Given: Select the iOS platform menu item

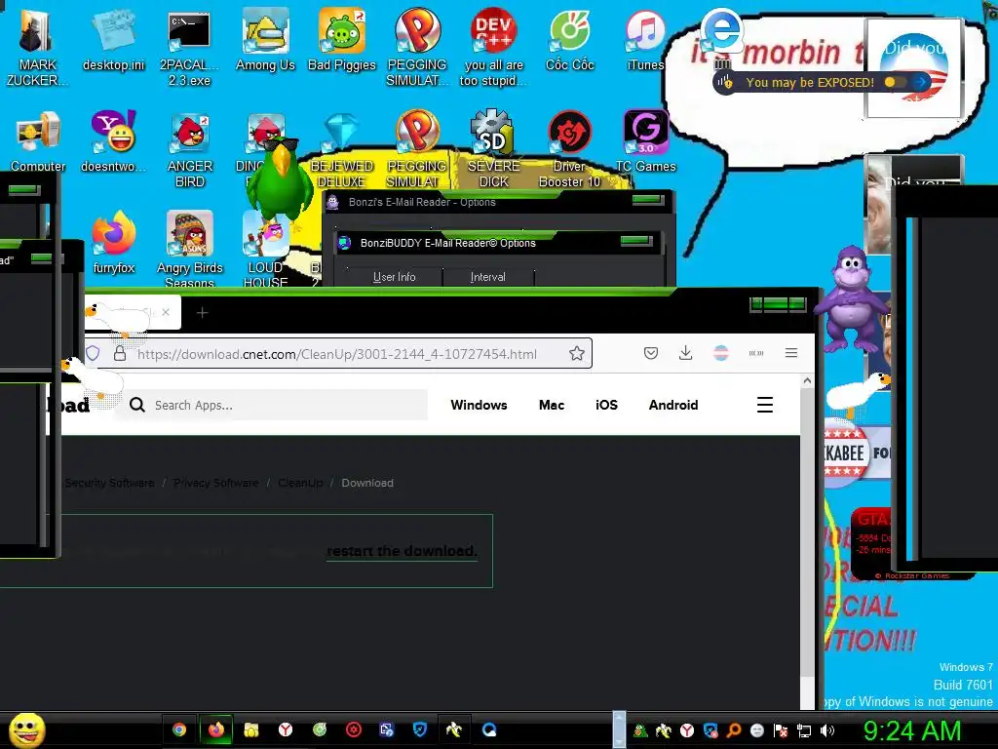Looking at the screenshot, I should 606,405.
